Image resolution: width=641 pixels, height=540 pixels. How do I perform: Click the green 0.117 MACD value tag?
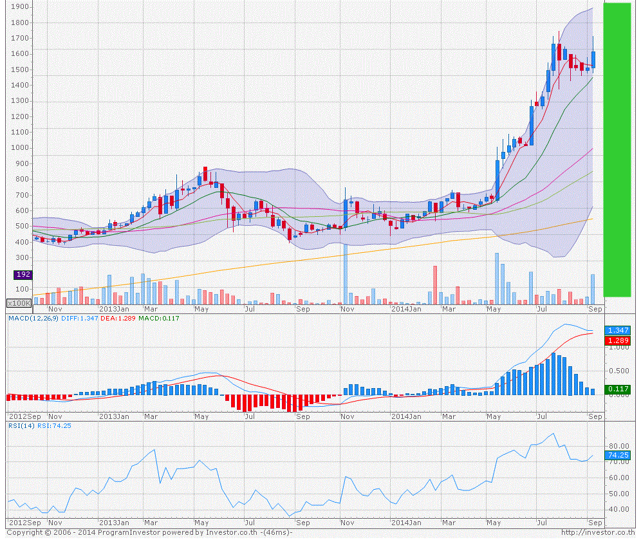coord(617,389)
